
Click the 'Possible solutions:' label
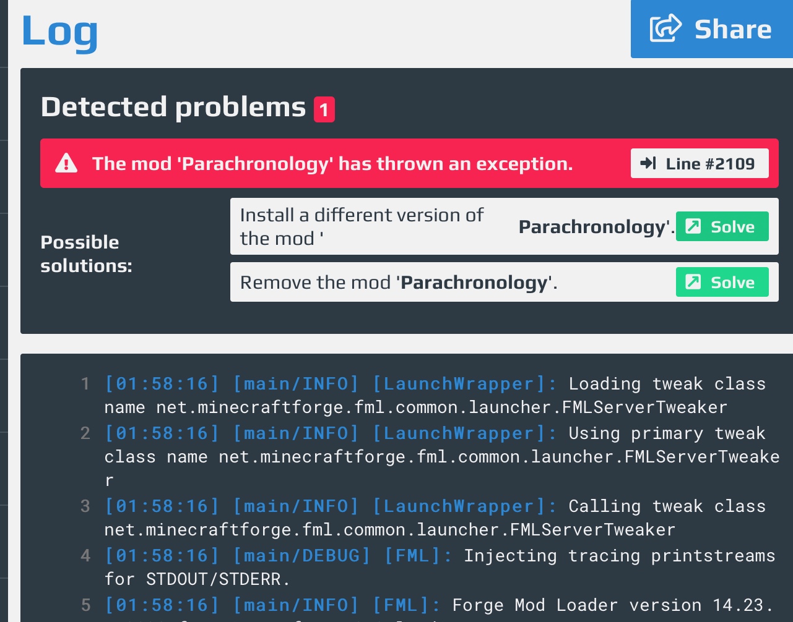(86, 253)
